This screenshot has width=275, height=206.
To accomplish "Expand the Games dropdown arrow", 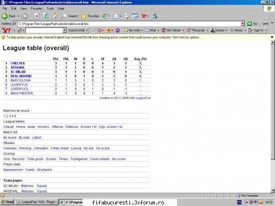I will click(226, 30).
